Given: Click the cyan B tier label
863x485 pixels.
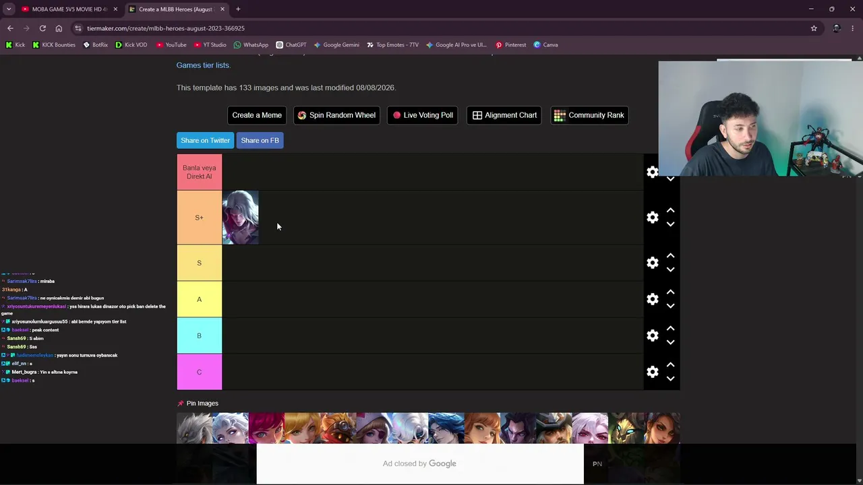Looking at the screenshot, I should coord(199,335).
